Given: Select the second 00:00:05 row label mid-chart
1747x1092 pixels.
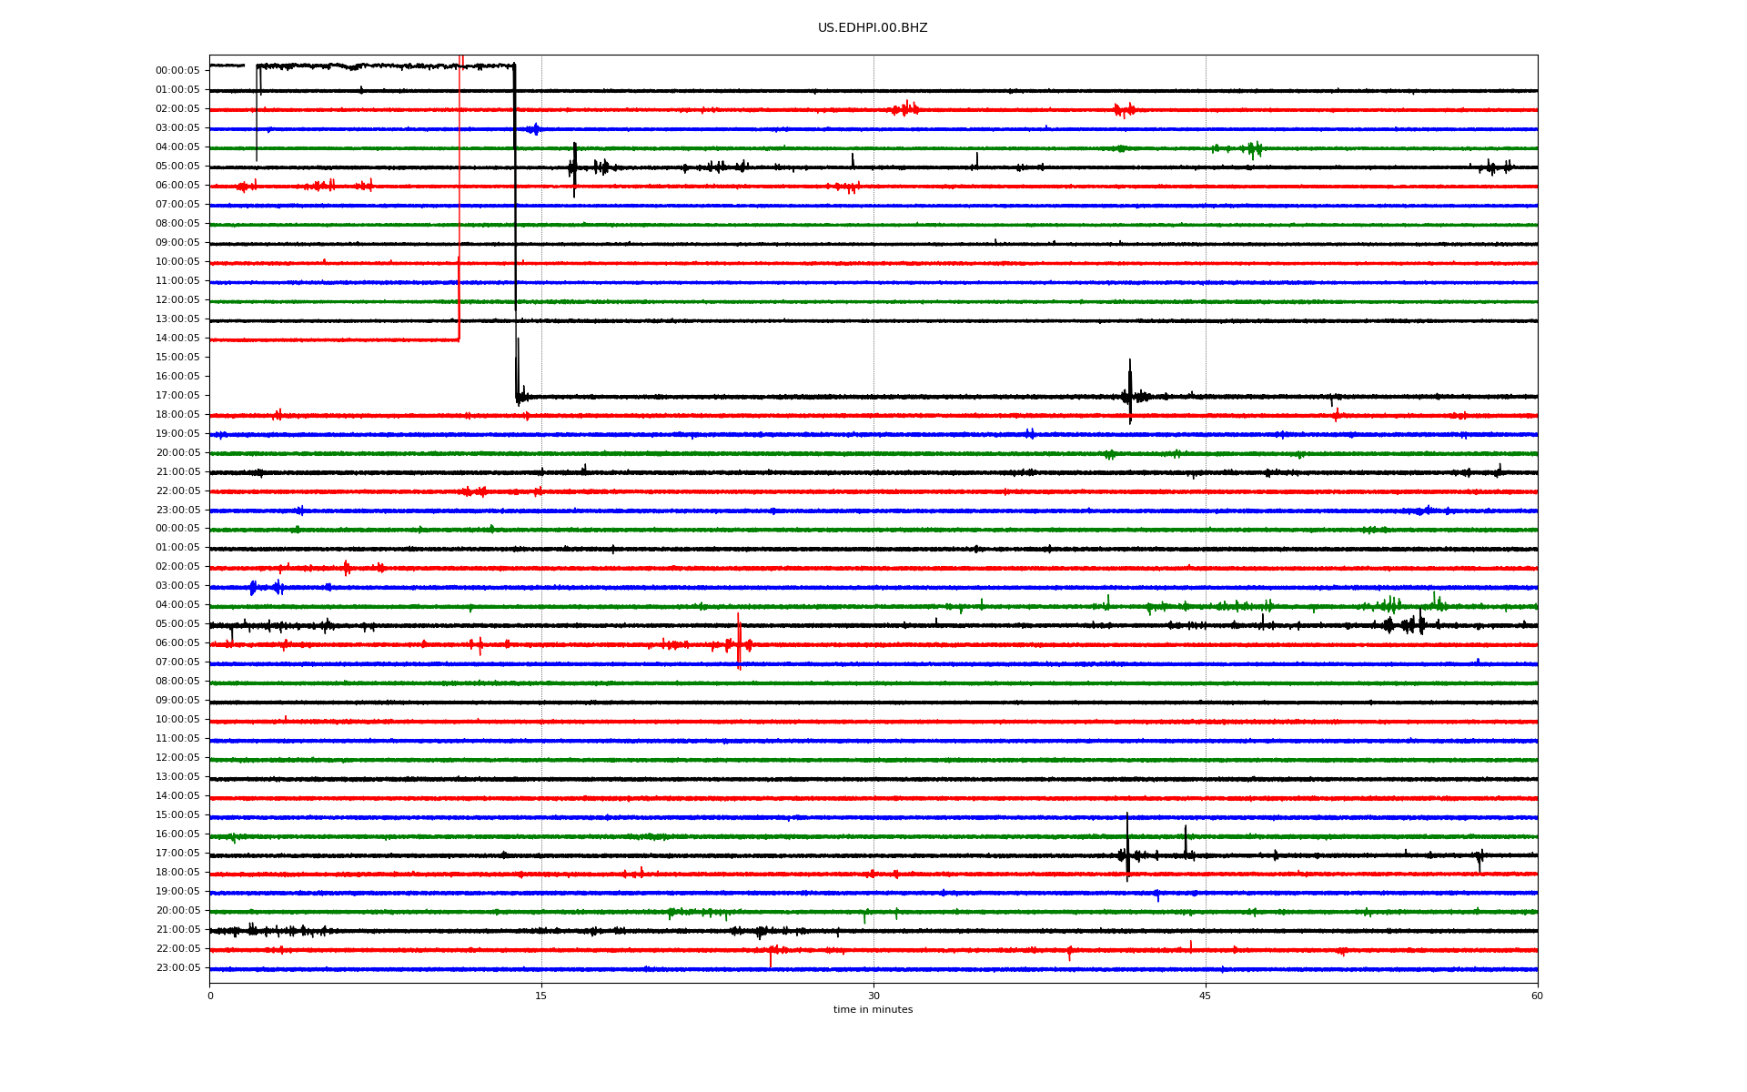Looking at the screenshot, I should pos(177,529).
